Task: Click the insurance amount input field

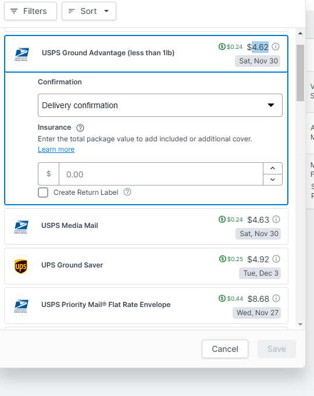Action: point(161,174)
